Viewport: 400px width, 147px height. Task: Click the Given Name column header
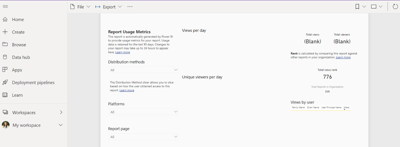[x=313, y=108]
